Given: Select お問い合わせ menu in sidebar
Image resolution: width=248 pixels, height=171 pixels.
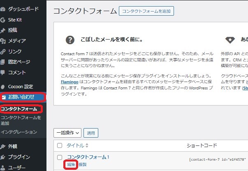Looking at the screenshot, I should point(23,97).
